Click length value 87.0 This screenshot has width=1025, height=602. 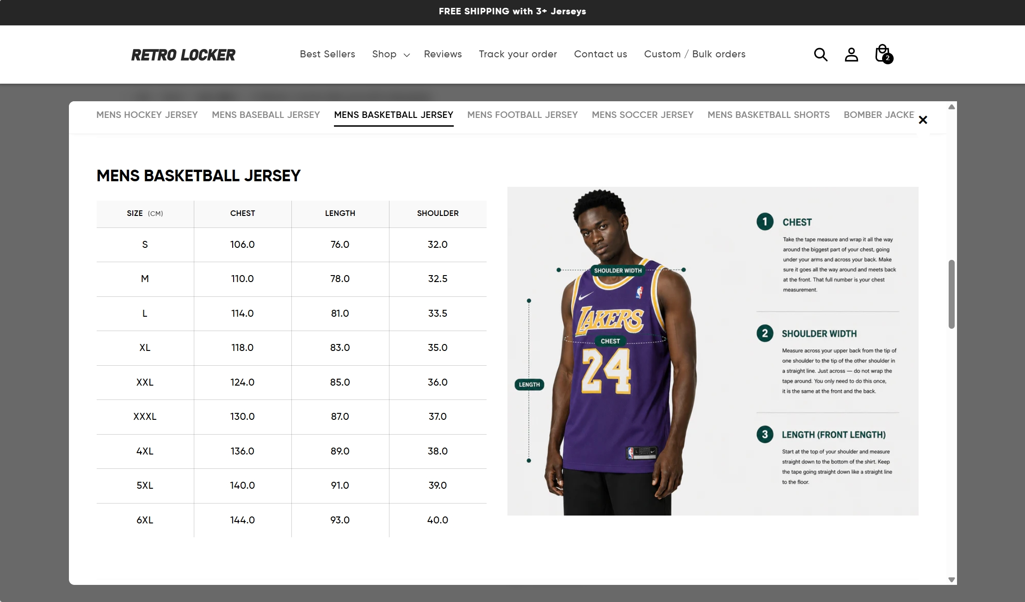pos(340,417)
